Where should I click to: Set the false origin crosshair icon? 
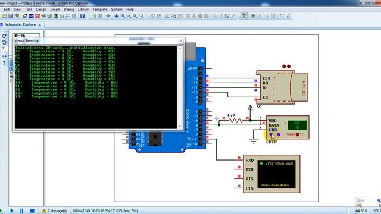point(108,16)
